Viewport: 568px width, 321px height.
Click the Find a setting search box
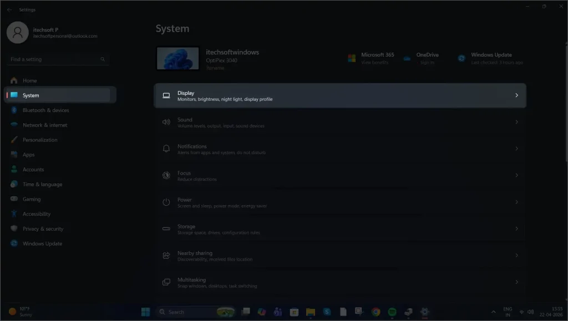pyautogui.click(x=58, y=59)
